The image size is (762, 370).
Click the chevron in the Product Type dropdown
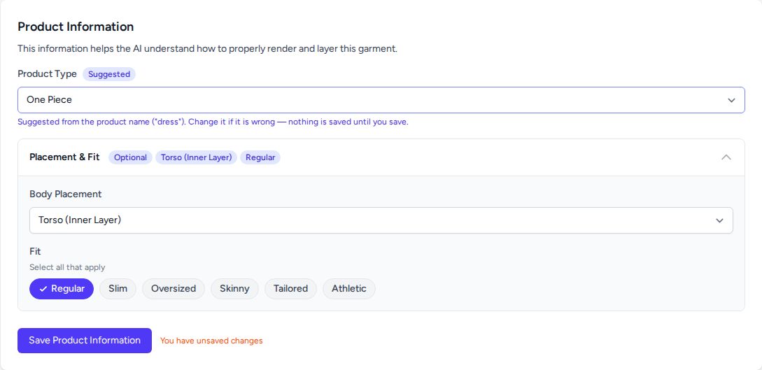[x=731, y=100]
